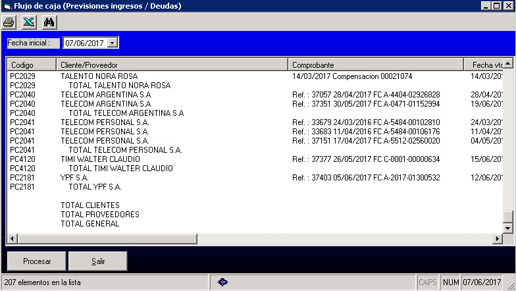Click the printer icon in toolbar

pyautogui.click(x=9, y=22)
